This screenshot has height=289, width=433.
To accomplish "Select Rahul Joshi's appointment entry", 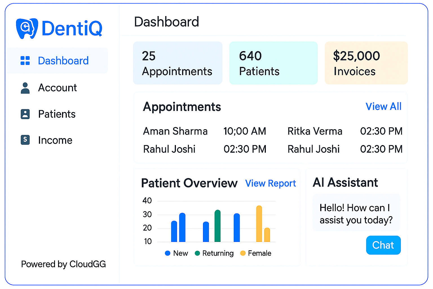I will (x=169, y=149).
